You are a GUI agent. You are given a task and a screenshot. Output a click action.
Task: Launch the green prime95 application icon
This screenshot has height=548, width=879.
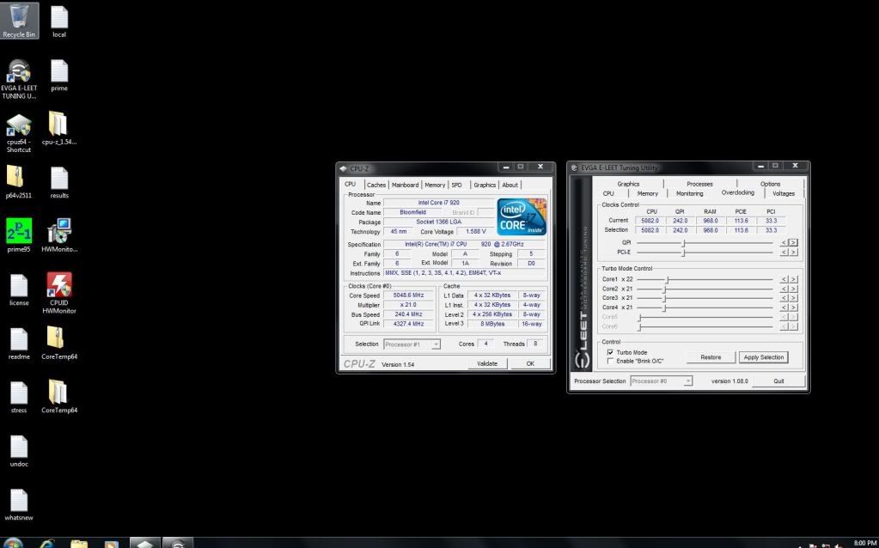tap(19, 235)
